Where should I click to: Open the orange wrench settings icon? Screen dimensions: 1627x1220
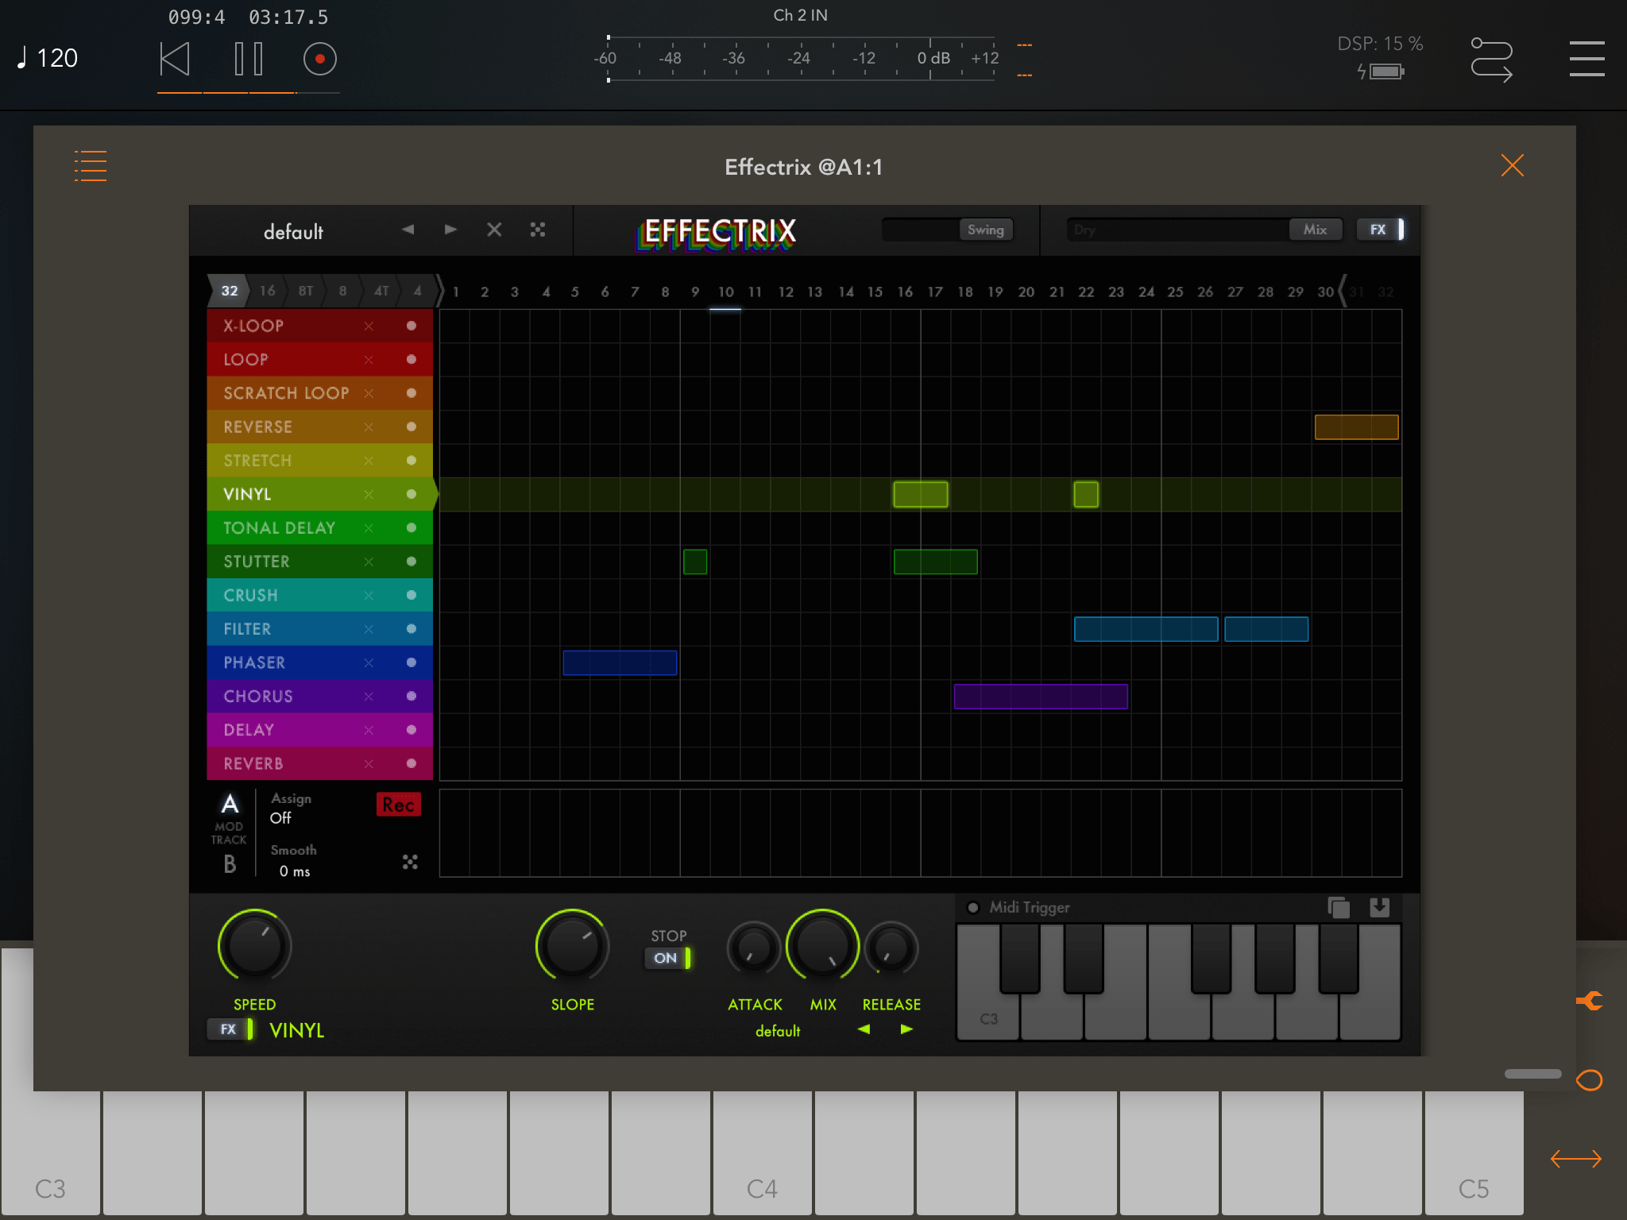pos(1590,1001)
